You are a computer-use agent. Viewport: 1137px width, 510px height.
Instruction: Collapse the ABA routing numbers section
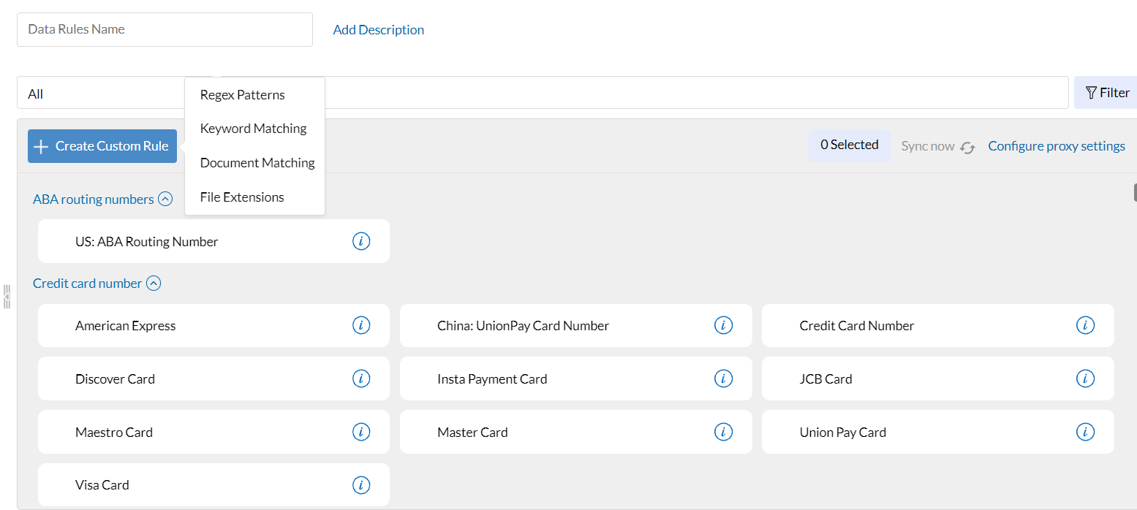(165, 199)
